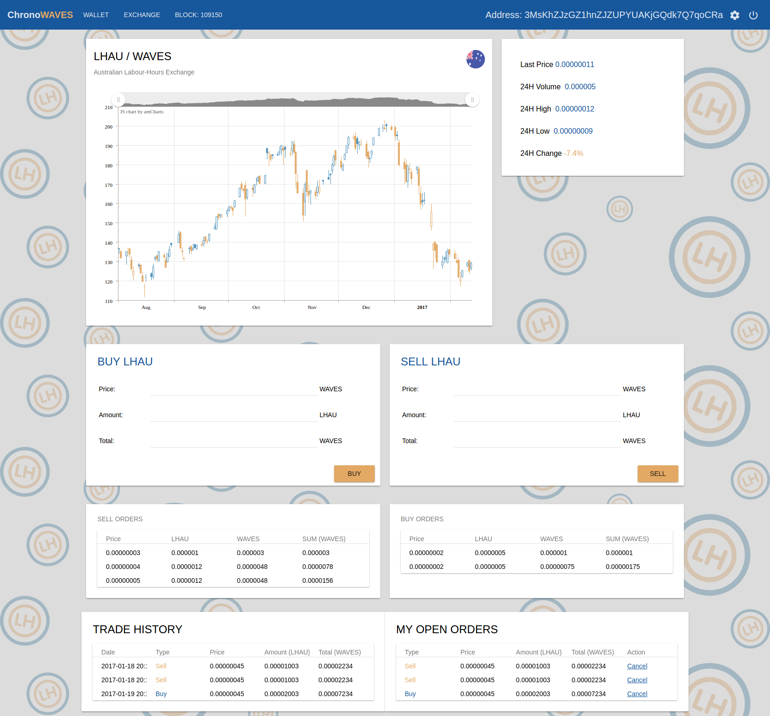The image size is (770, 716).
Task: Click the power logout icon
Action: (753, 15)
